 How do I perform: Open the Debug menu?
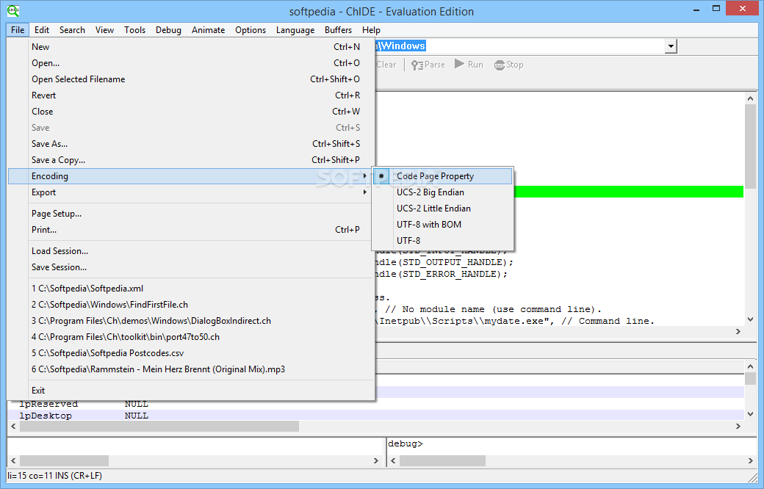(x=168, y=29)
